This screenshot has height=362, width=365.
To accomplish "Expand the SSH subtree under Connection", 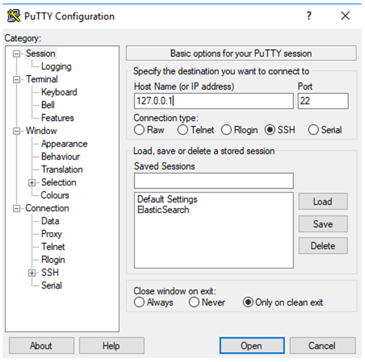I will tap(32, 273).
